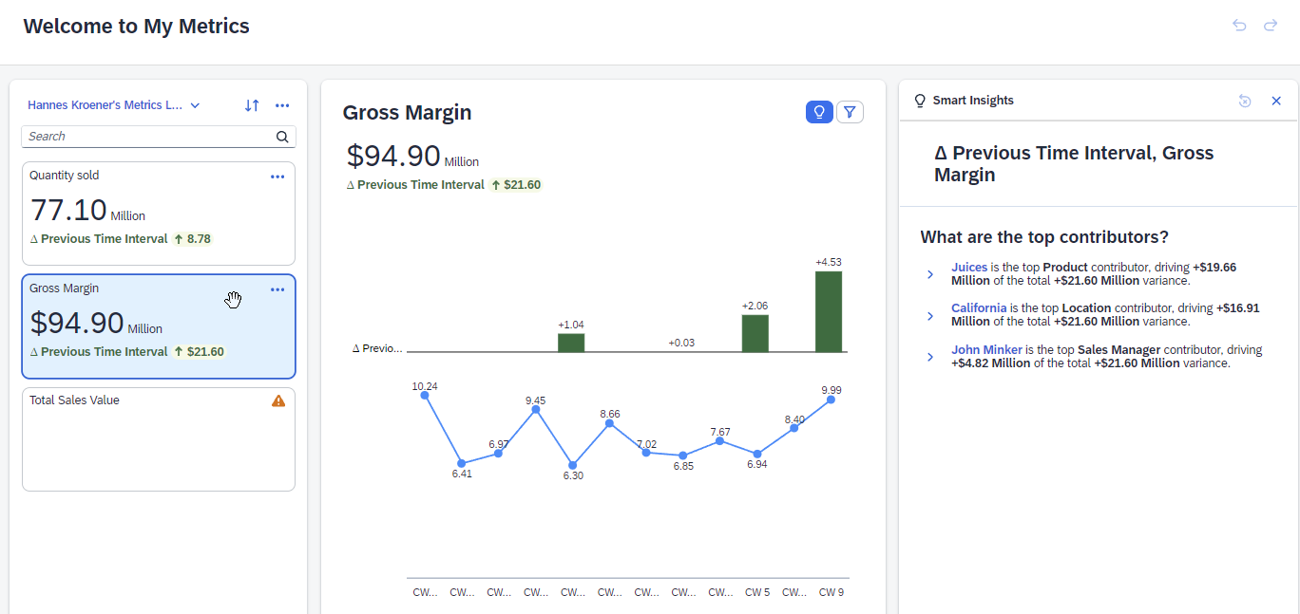Open Quantity sold tile options menu
Screen dimensions: 1300x614
[x=277, y=177]
